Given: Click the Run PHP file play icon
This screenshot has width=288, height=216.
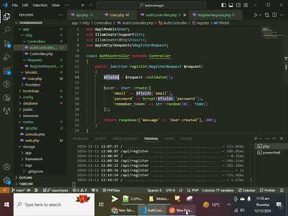Looking at the screenshot, I should (x=256, y=15).
